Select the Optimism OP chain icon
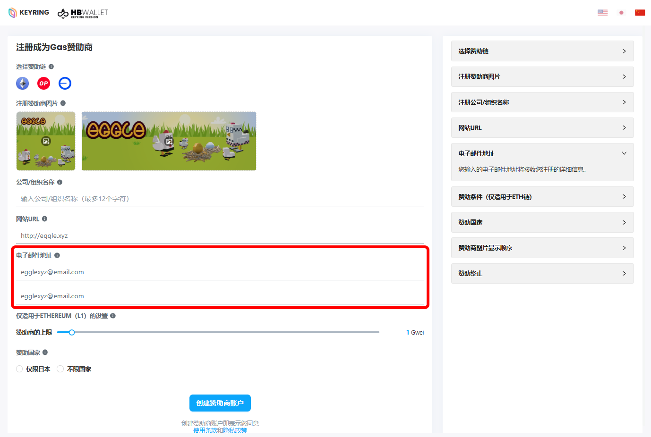Image resolution: width=651 pixels, height=437 pixels. (43, 84)
